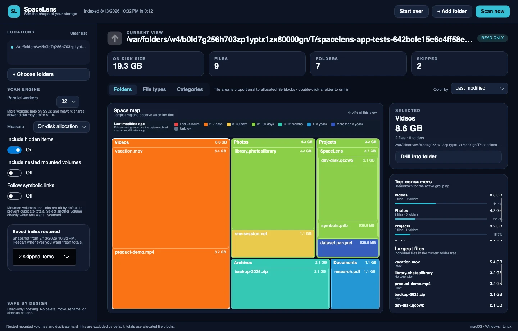Turn off Include hidden items
Viewport: 518px width, 331px height.
pyautogui.click(x=14, y=150)
